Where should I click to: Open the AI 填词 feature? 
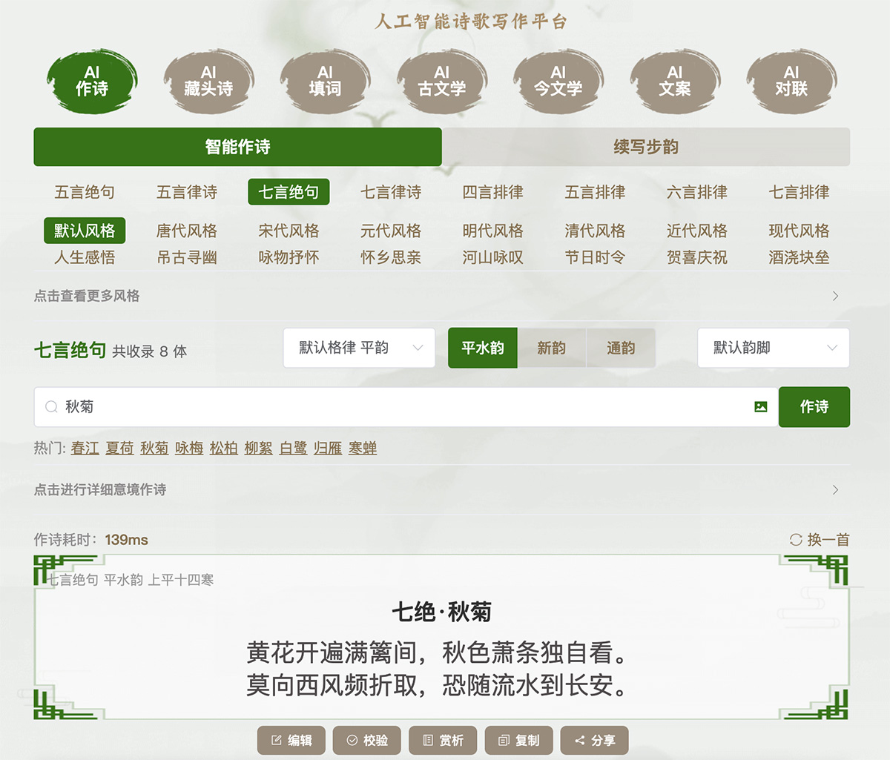tap(325, 82)
